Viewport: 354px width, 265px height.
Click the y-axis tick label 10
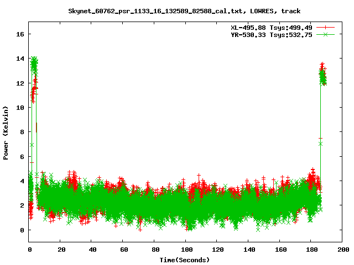click(x=20, y=108)
